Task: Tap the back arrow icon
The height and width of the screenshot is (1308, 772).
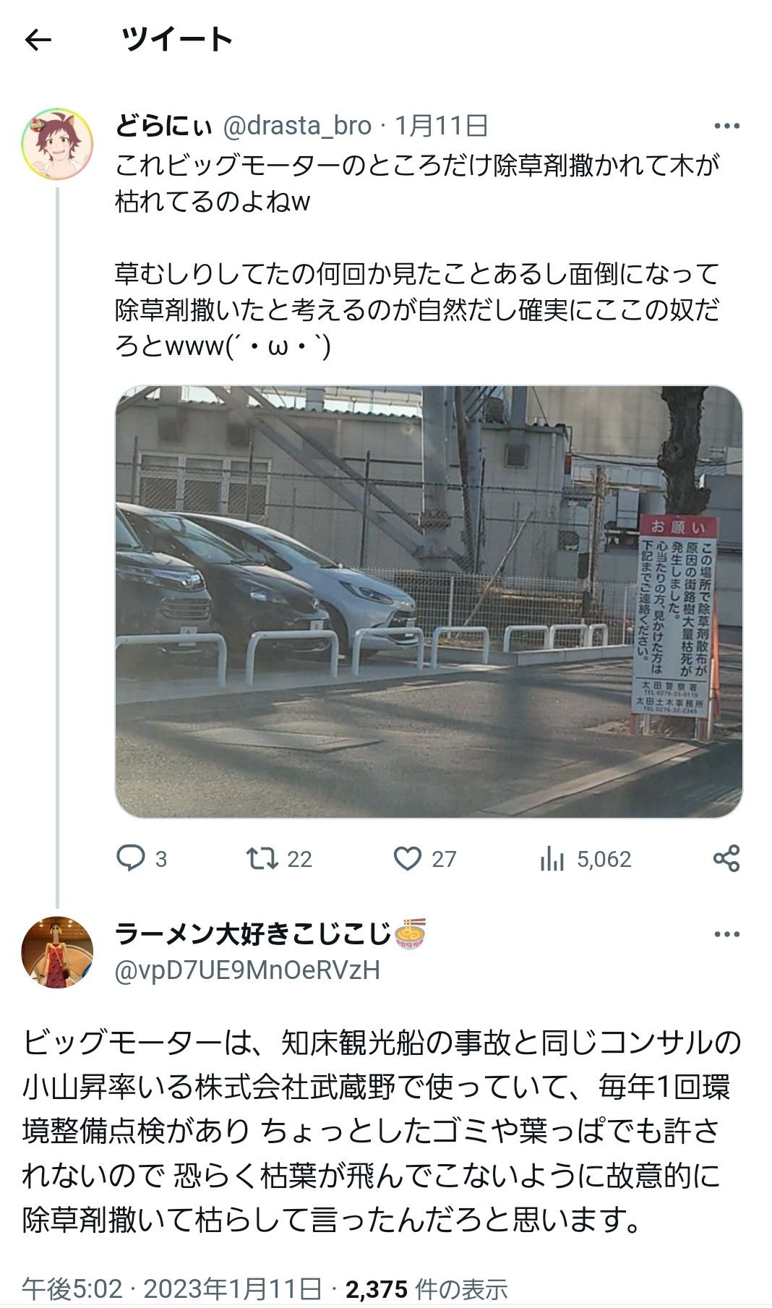Action: click(38, 40)
